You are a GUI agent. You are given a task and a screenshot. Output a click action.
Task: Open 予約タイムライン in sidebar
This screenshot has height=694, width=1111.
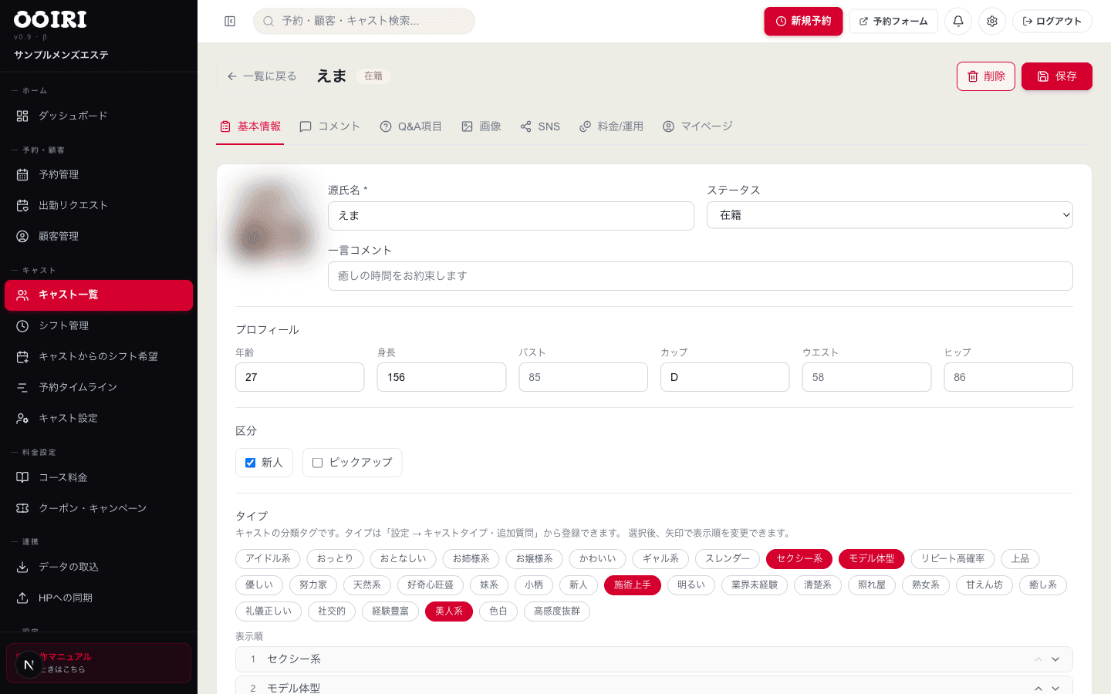[99, 388]
